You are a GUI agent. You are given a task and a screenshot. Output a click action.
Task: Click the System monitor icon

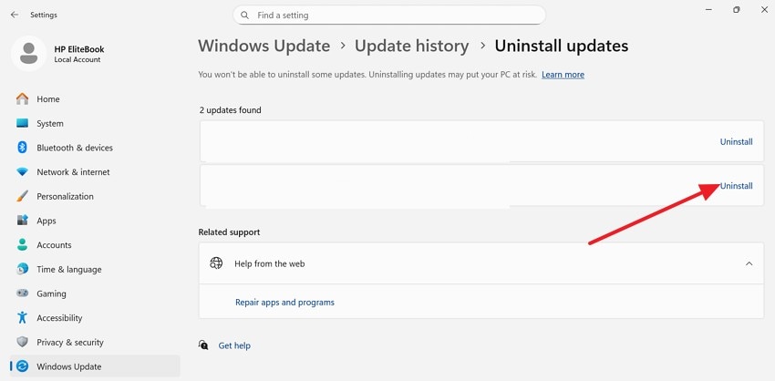tap(22, 123)
